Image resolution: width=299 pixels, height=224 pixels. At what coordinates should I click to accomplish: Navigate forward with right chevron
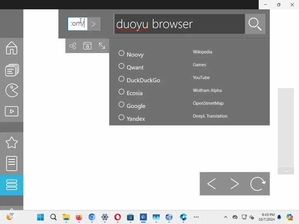234,184
